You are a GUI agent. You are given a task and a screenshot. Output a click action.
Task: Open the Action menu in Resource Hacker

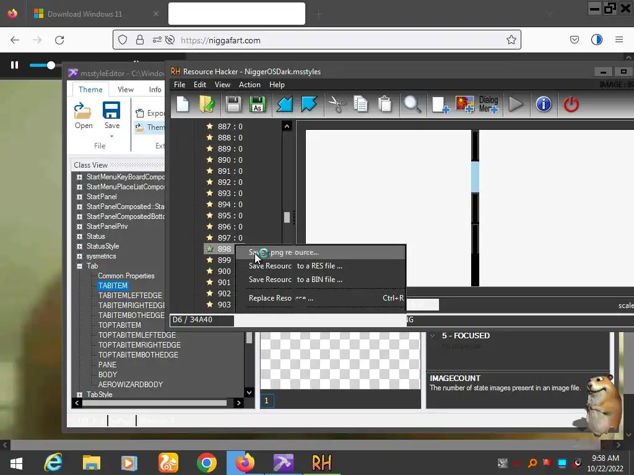click(250, 84)
